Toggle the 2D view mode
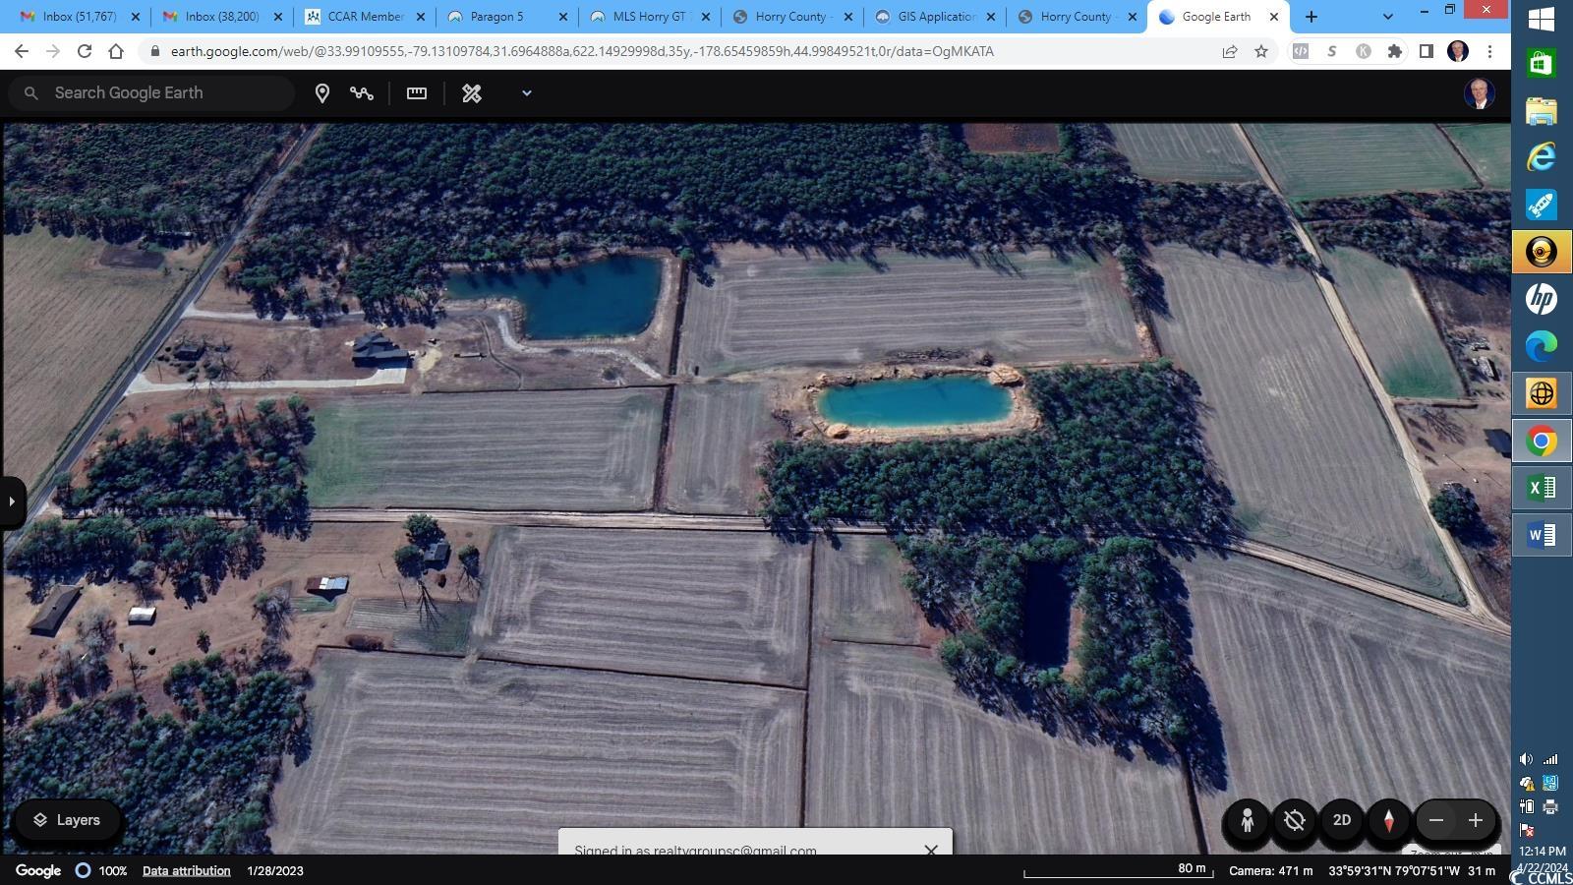1573x885 pixels. [x=1342, y=820]
